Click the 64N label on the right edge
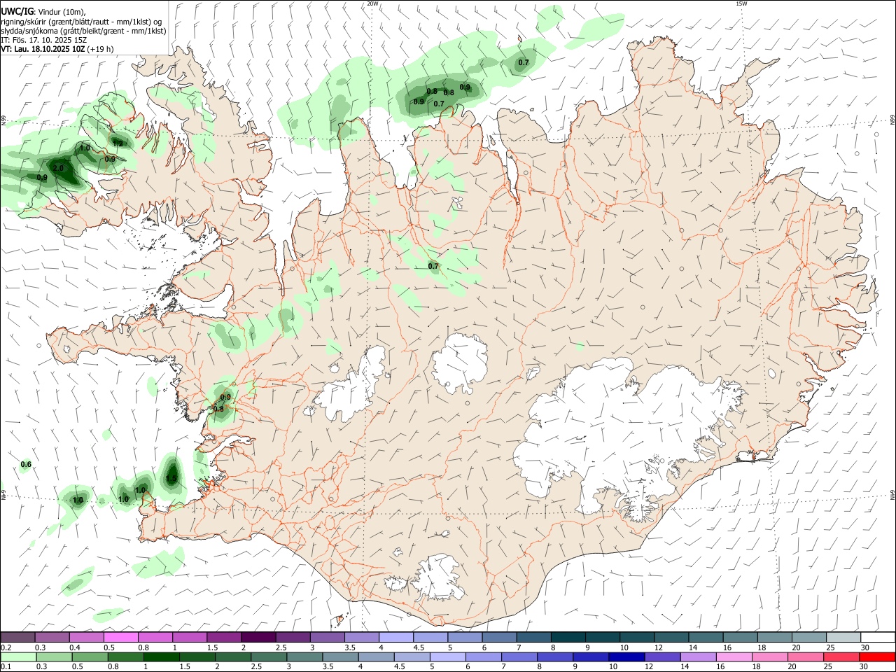The width and height of the screenshot is (896, 672). (x=892, y=494)
